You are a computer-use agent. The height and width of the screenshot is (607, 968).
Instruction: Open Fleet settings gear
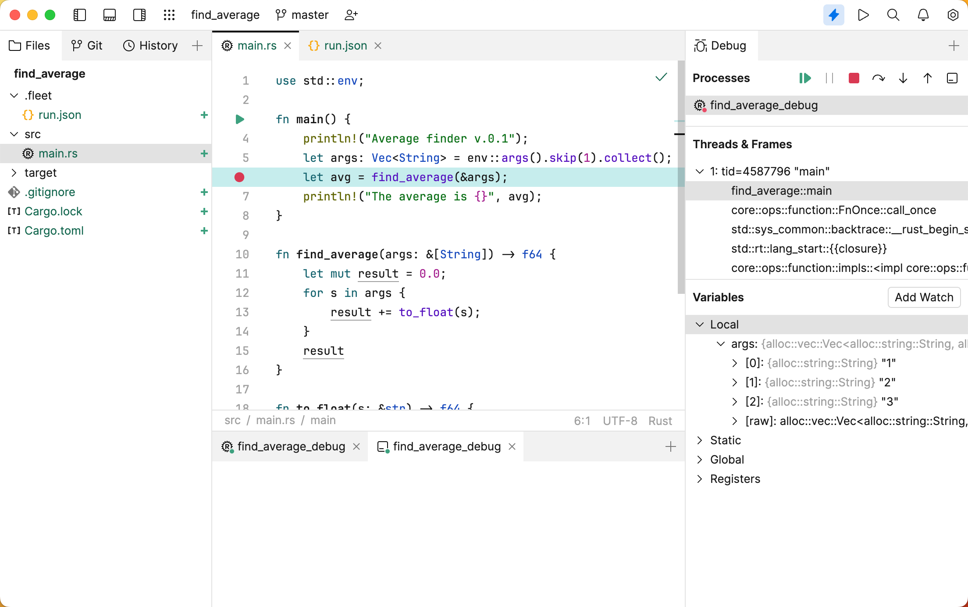pyautogui.click(x=952, y=14)
